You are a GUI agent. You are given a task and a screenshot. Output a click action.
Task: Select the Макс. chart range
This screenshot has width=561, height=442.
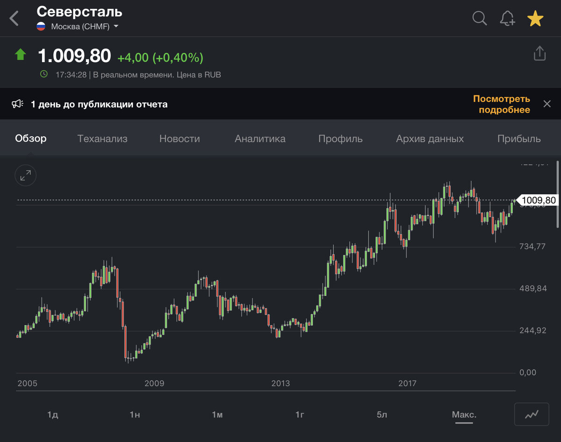pyautogui.click(x=464, y=414)
